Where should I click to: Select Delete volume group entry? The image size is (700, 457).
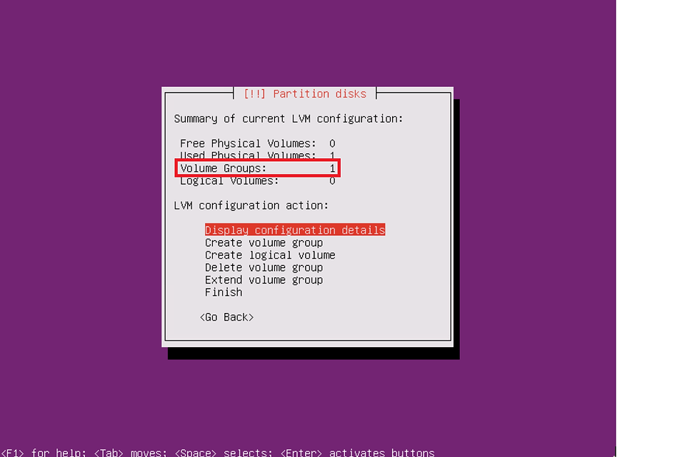coord(264,267)
